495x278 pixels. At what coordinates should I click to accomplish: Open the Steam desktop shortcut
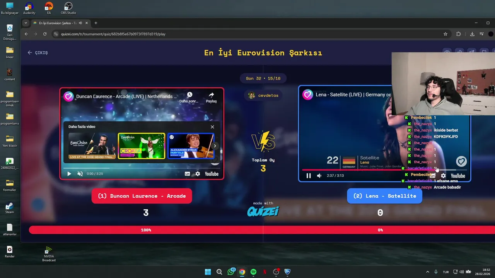[10, 208]
